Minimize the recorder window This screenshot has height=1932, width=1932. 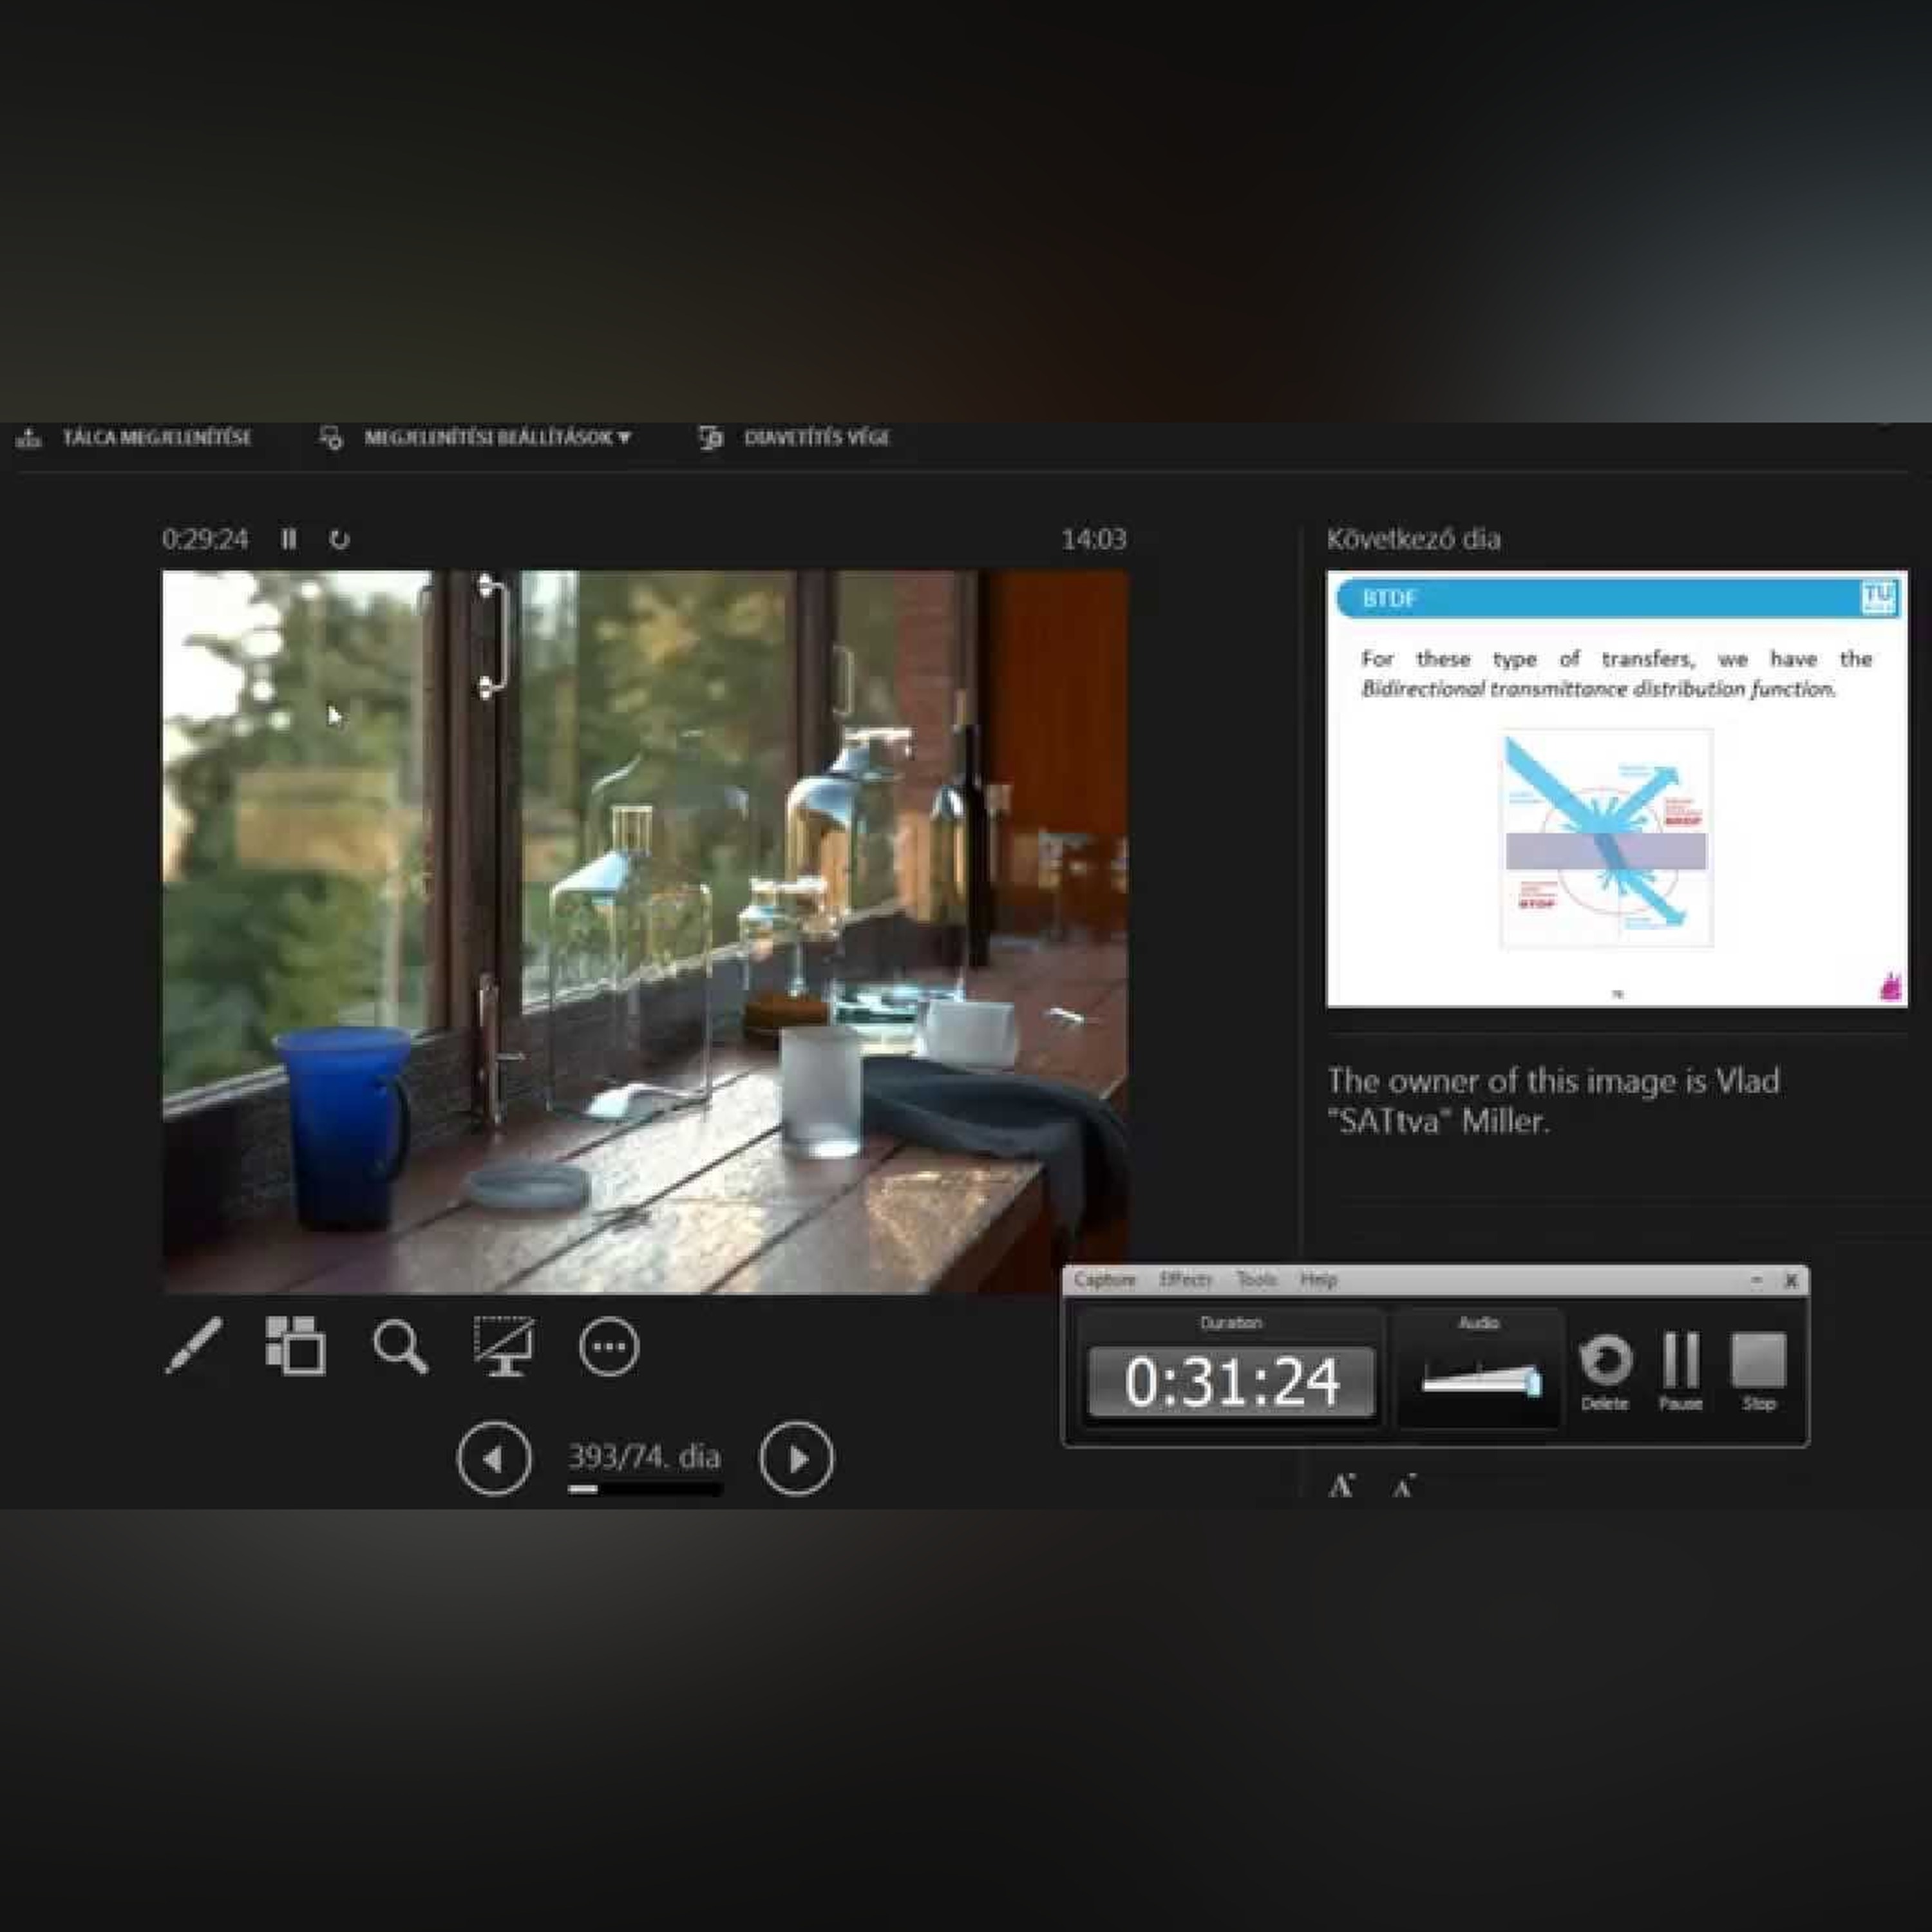coord(1756,1280)
